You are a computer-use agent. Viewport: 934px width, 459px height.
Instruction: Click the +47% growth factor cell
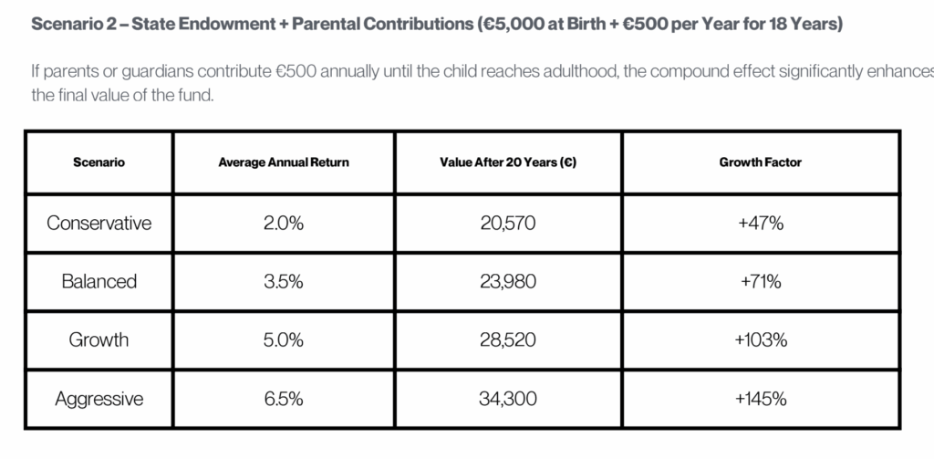(x=761, y=223)
